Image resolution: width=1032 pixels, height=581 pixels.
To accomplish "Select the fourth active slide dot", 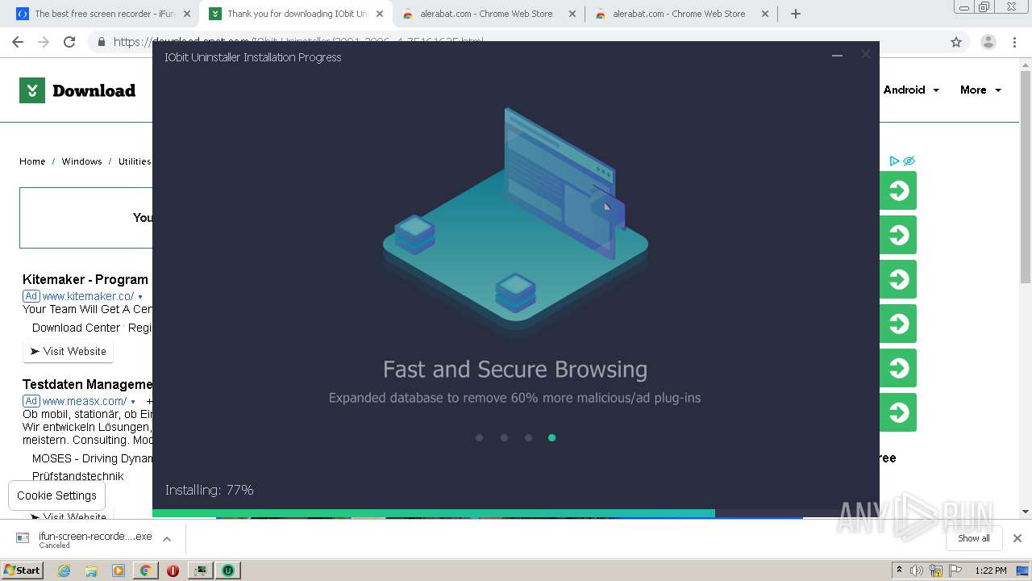I will tap(551, 437).
